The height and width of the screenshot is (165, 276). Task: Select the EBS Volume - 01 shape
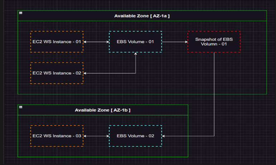click(x=135, y=42)
